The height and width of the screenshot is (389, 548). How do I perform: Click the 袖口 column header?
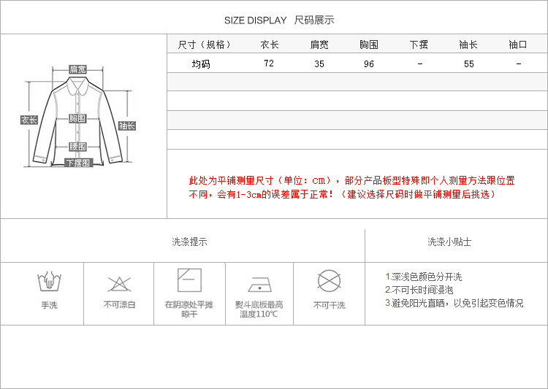tap(518, 45)
